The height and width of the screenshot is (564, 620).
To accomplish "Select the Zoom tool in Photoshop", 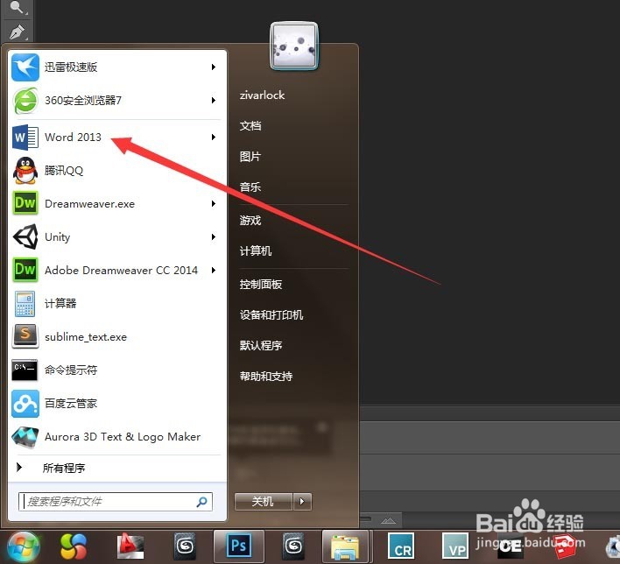I will click(x=18, y=8).
